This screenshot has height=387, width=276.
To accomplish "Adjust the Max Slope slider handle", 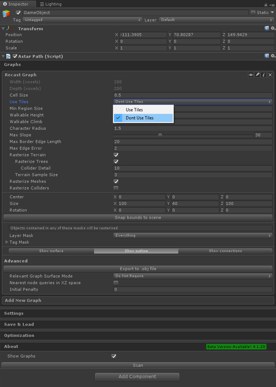I will 160,135.
